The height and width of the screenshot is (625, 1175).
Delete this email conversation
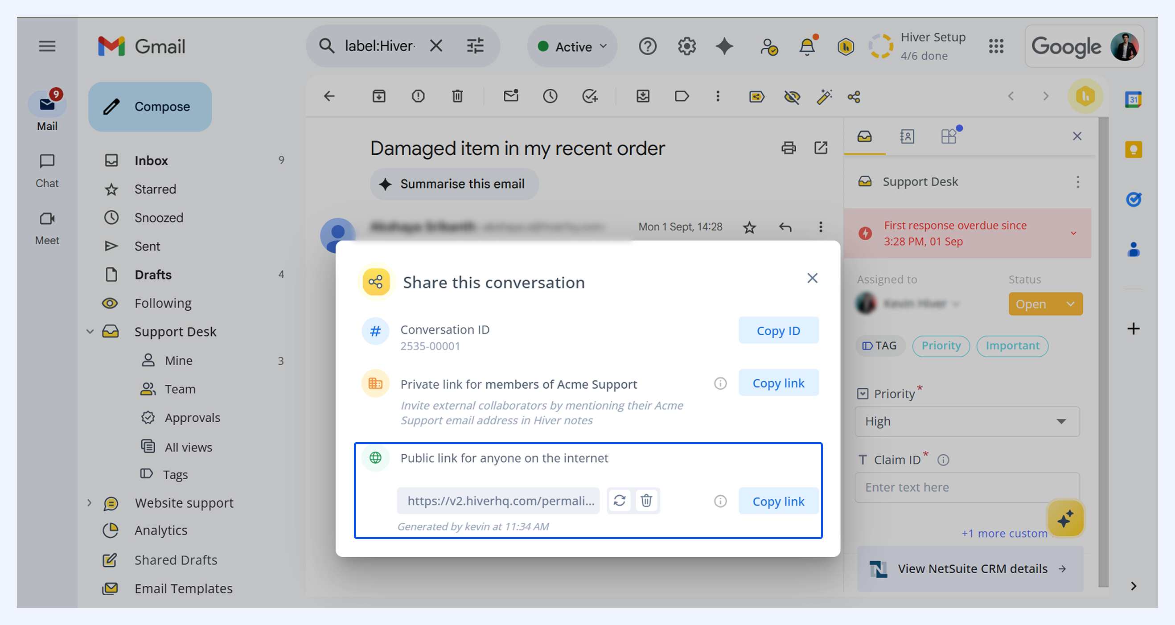457,96
